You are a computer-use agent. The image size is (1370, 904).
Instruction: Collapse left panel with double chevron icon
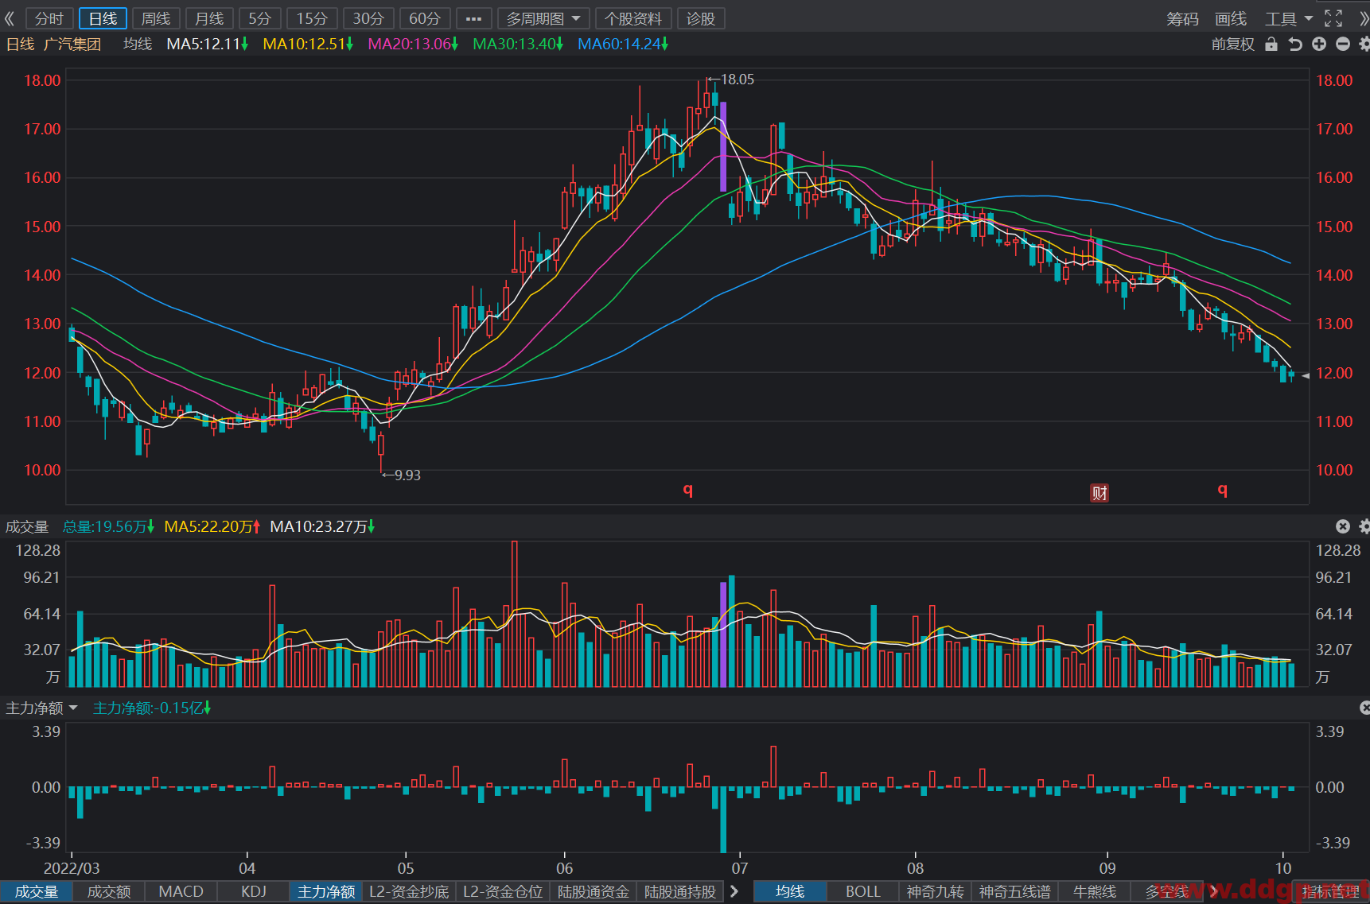(10, 18)
